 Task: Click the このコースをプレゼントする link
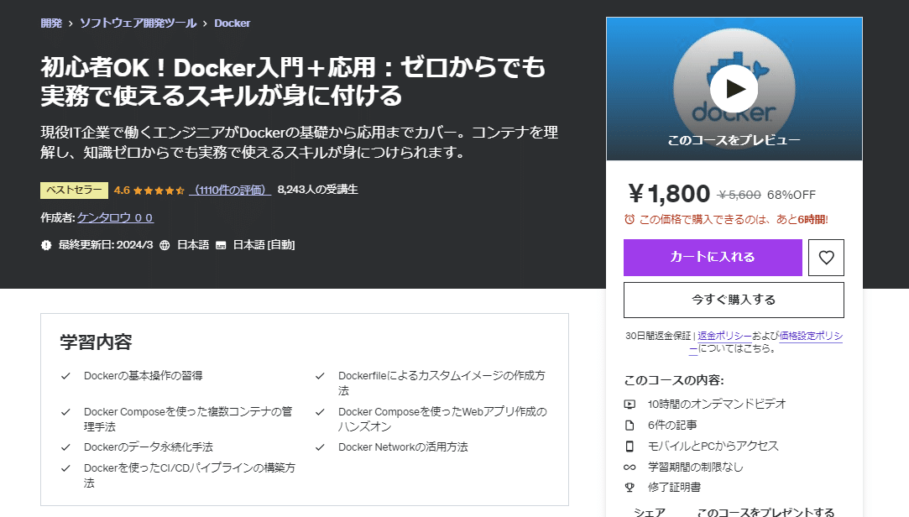pyautogui.click(x=765, y=512)
